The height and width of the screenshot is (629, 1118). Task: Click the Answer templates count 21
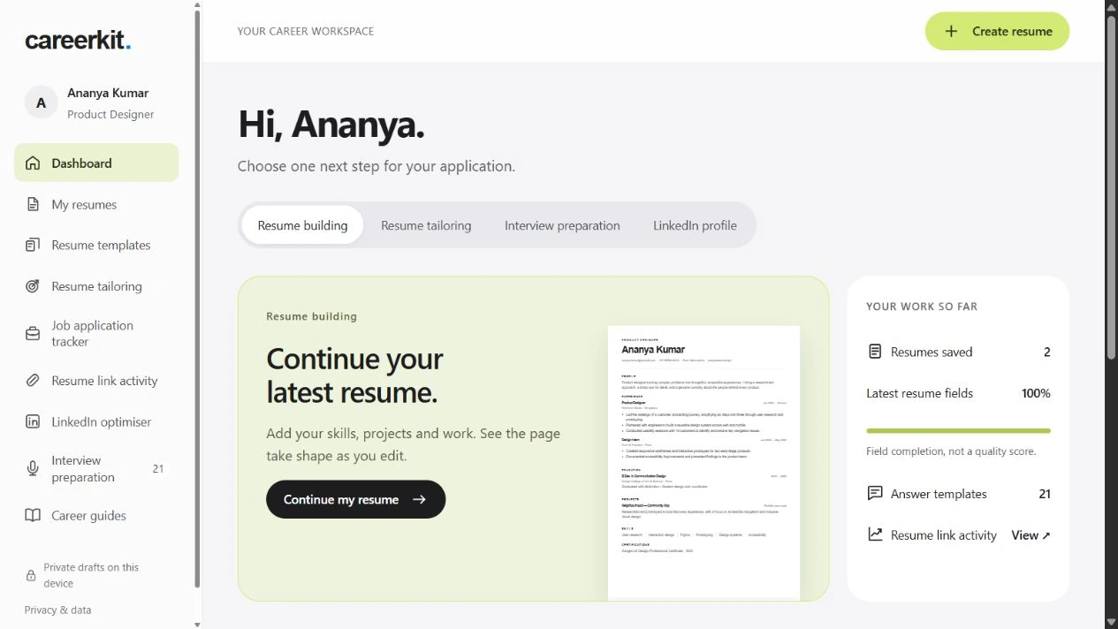(x=1045, y=494)
